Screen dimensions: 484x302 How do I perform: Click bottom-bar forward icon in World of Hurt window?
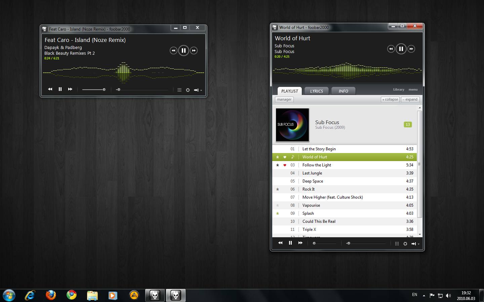pos(300,243)
